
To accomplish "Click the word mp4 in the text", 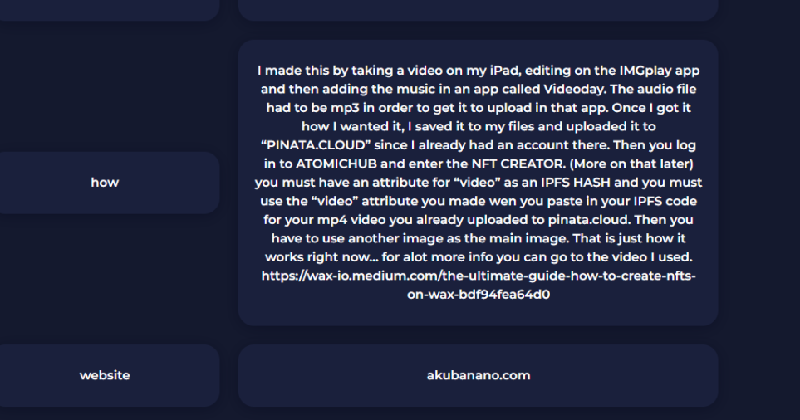I will tap(331, 220).
